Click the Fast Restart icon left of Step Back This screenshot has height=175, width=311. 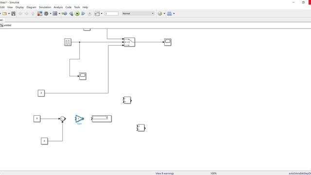point(65,14)
